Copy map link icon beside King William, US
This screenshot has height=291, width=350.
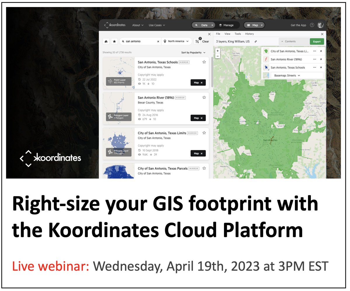click(x=256, y=41)
